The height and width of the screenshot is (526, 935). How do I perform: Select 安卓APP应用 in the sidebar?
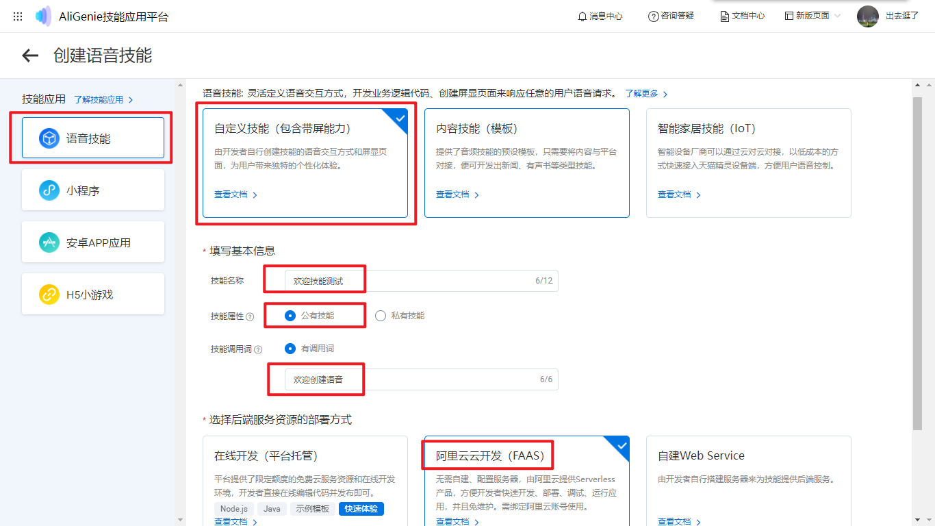[x=93, y=242]
